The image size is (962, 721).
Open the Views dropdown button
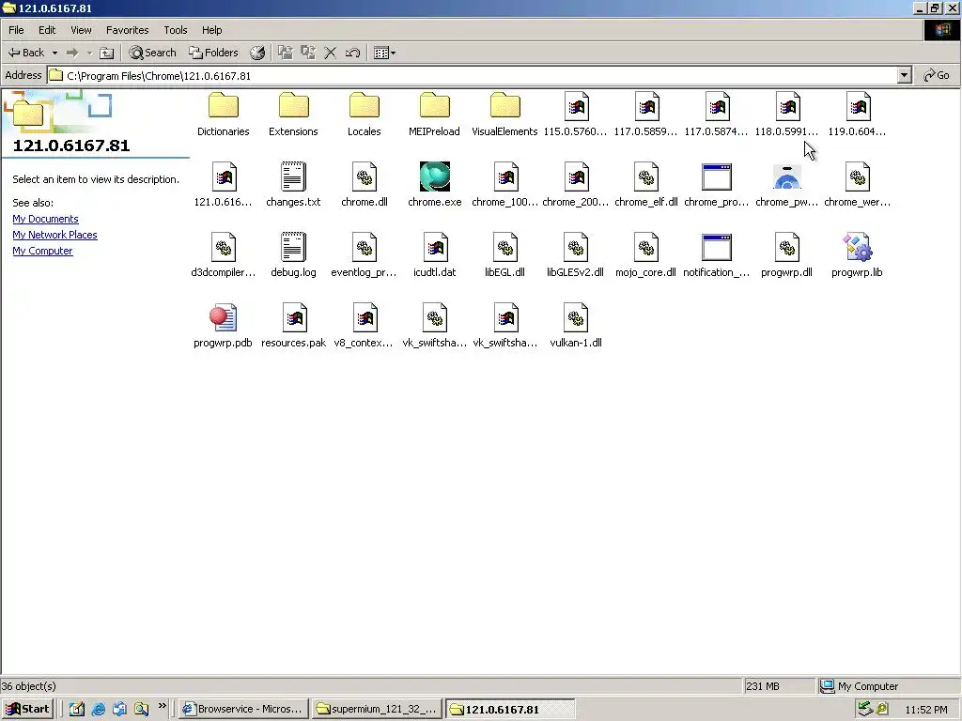click(x=384, y=53)
